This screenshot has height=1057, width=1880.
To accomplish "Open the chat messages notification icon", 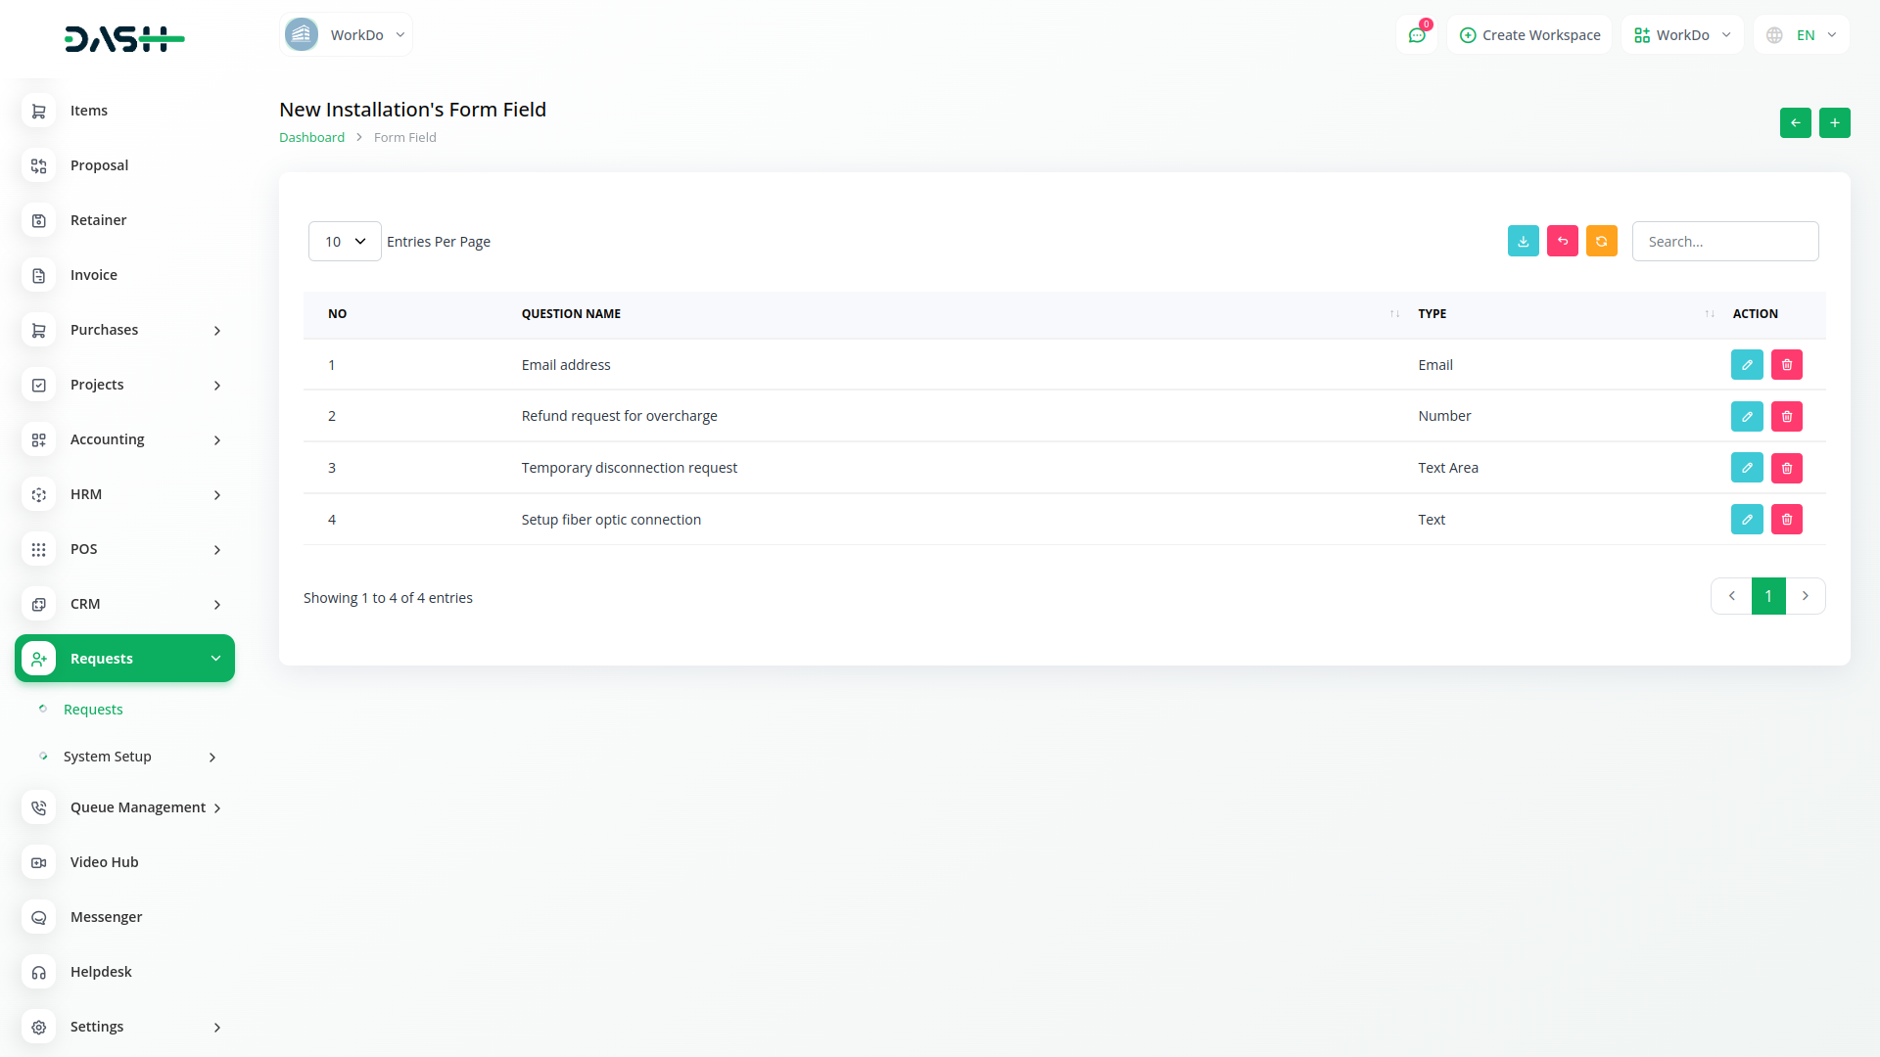I will (x=1416, y=35).
